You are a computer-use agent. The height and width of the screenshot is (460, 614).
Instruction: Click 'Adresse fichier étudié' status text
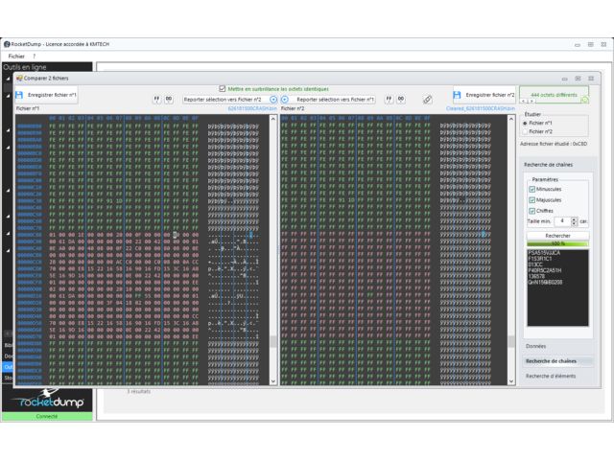pos(554,144)
